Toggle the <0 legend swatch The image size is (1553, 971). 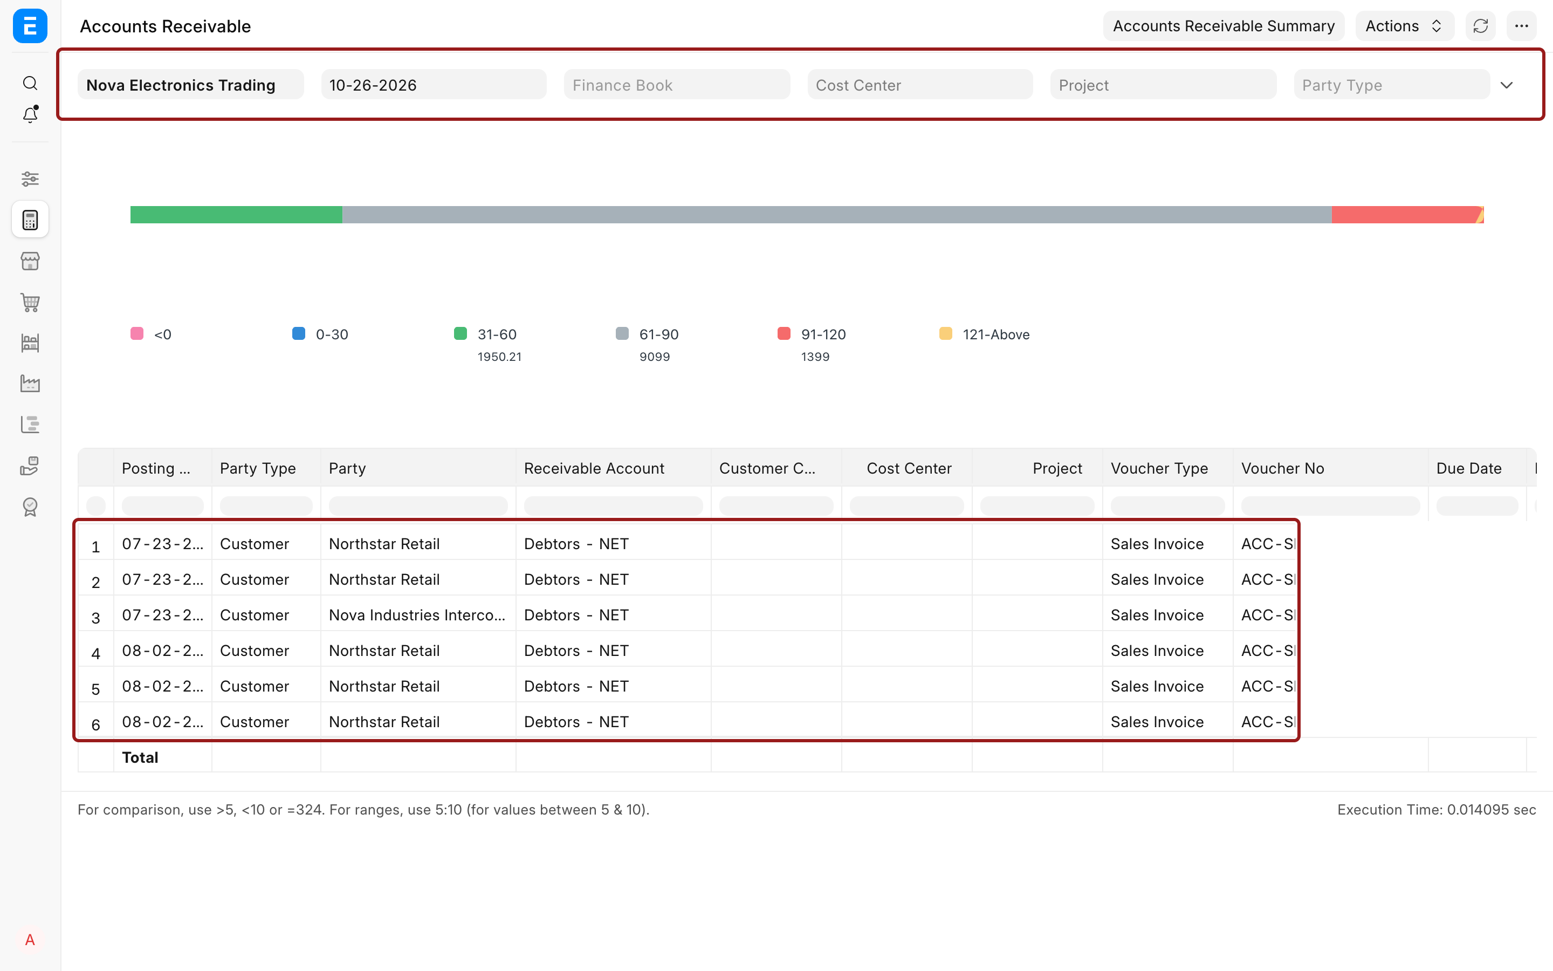coord(136,333)
